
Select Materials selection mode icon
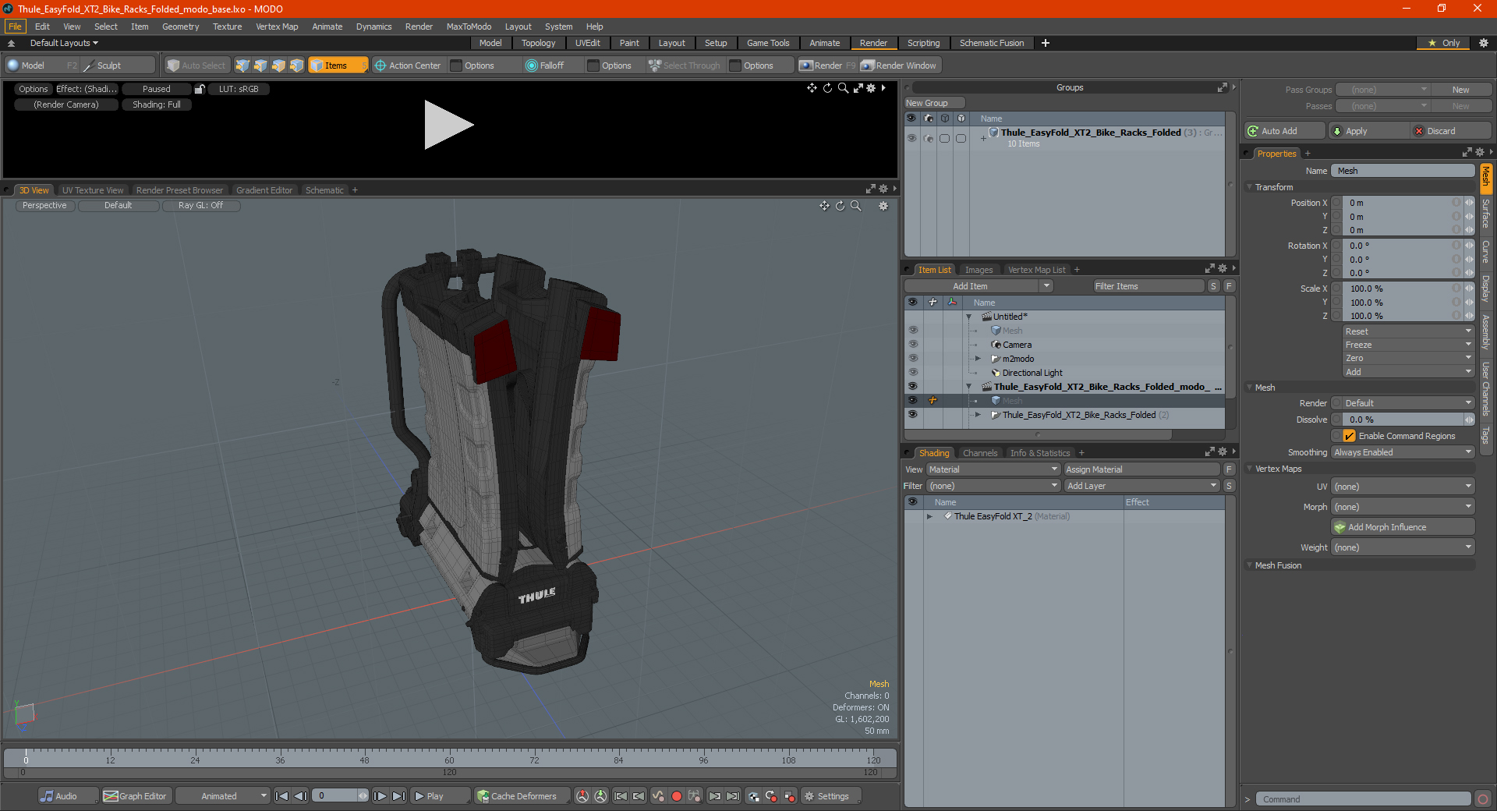(x=296, y=66)
